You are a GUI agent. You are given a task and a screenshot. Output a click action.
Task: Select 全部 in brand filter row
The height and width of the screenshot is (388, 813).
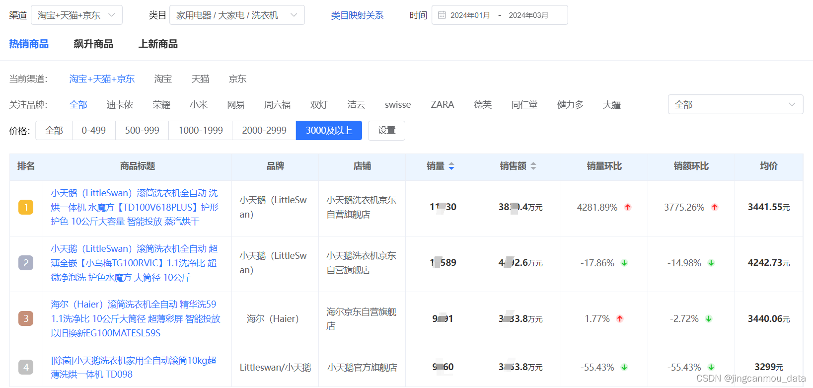(78, 105)
